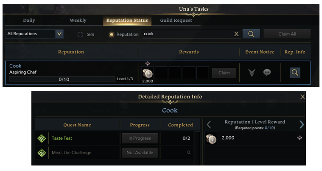Screen dimensions: 322x171
Task: Open Cook reputation info magnifier icon
Action: 295,73
